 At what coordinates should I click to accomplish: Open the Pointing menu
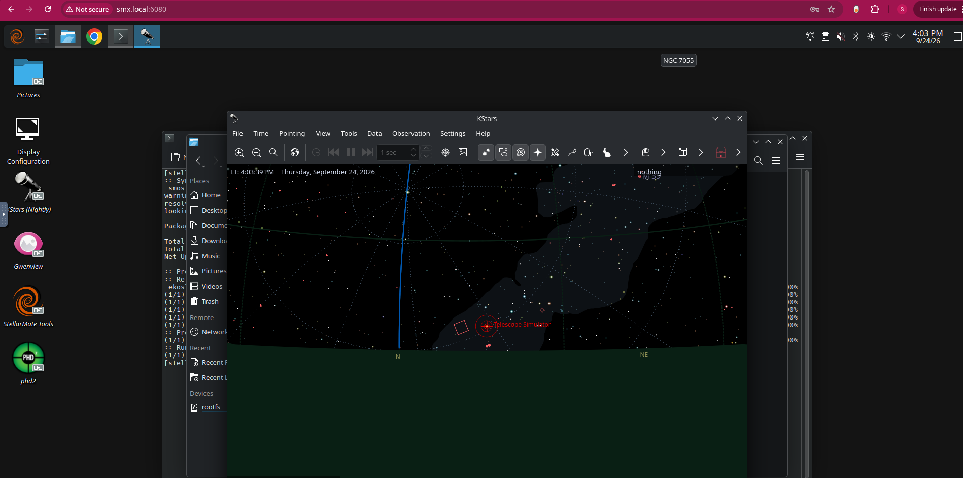click(x=292, y=133)
